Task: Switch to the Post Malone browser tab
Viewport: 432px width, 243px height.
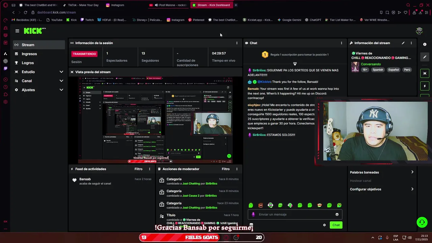Action: click(169, 5)
